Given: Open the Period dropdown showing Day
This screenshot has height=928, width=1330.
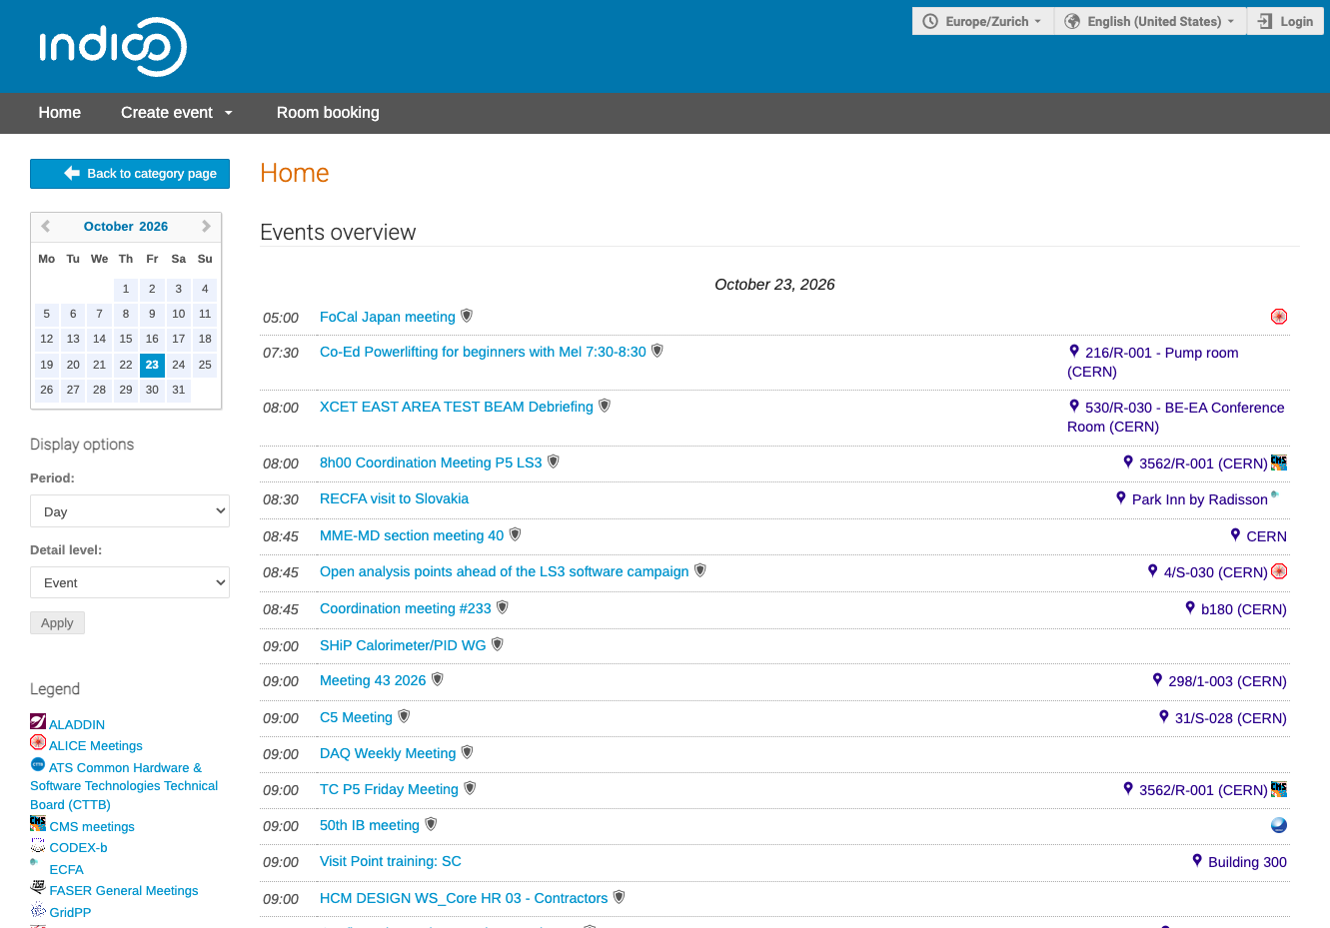Looking at the screenshot, I should 130,511.
